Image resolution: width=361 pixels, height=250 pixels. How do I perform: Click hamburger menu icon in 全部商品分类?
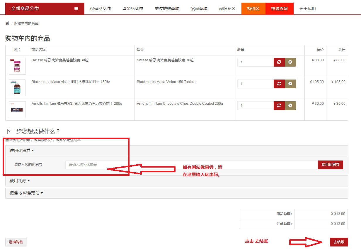click(76, 9)
